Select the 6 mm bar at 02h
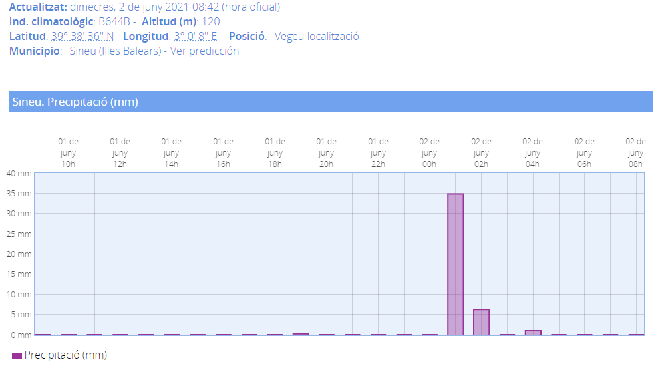658x366 pixels. click(x=481, y=322)
